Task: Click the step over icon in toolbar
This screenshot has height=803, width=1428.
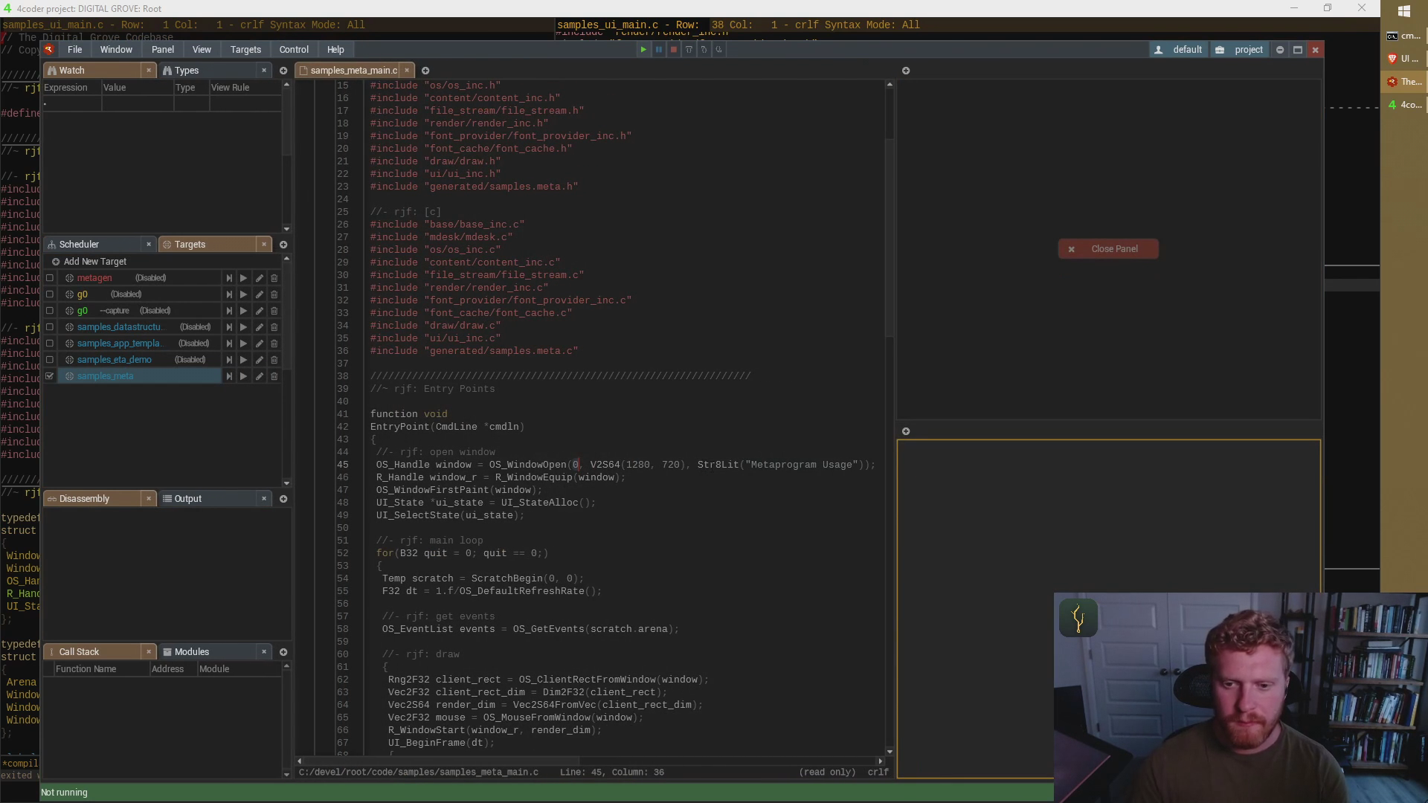Action: click(689, 50)
